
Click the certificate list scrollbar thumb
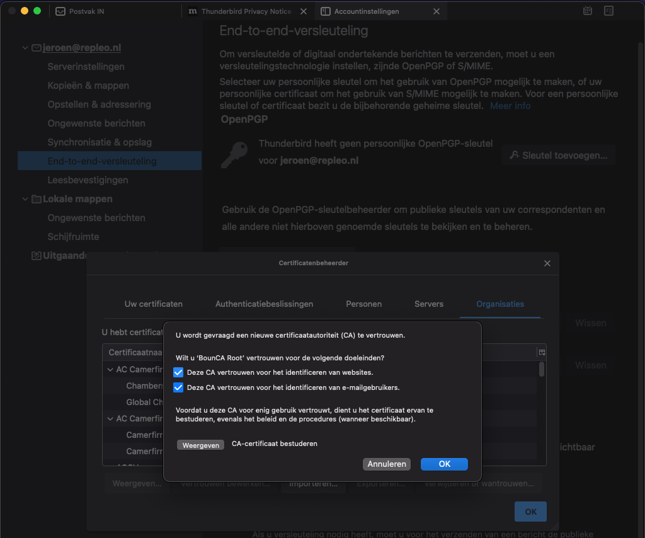point(542,369)
